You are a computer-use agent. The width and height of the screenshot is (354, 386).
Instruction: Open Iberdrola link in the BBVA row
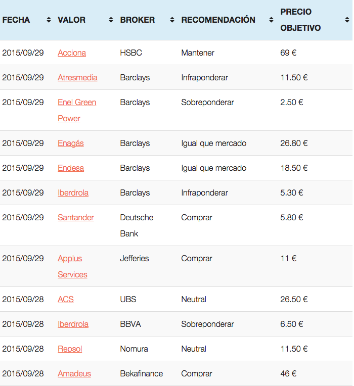(73, 324)
